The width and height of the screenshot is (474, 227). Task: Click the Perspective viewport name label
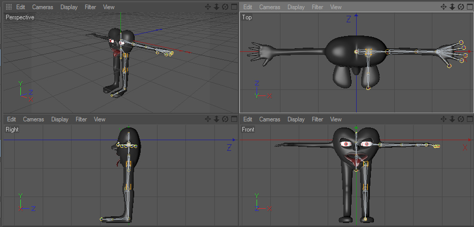click(20, 17)
